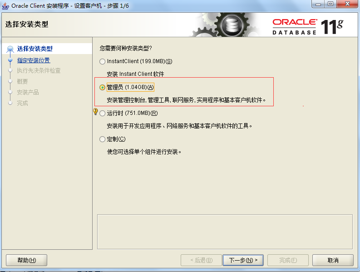This screenshot has height=272, width=360.
Task: Select the 管理员 (1.04GB) radio option
Action: [103, 88]
